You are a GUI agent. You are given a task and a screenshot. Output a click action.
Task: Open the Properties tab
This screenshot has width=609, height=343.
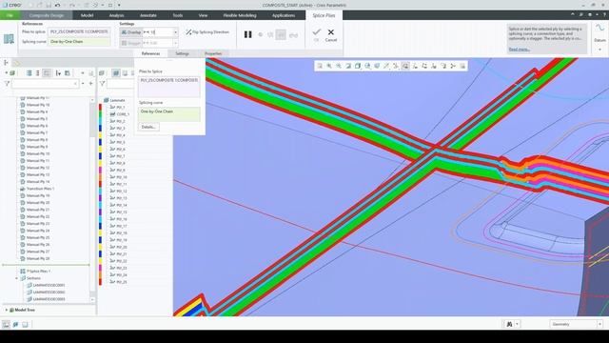(213, 53)
